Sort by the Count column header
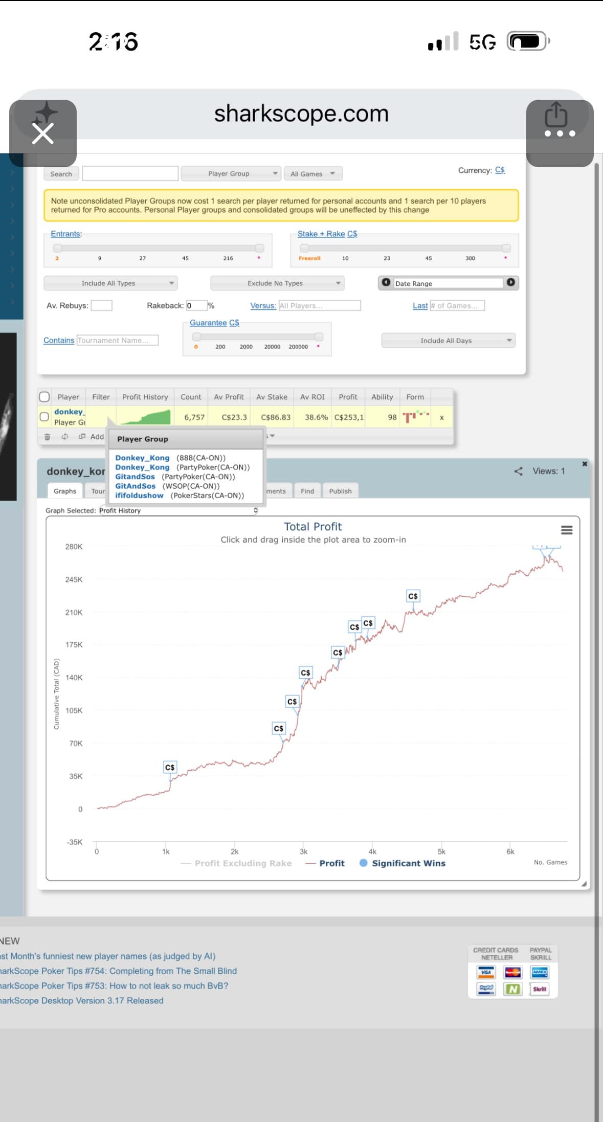This screenshot has height=1122, width=603. [191, 397]
